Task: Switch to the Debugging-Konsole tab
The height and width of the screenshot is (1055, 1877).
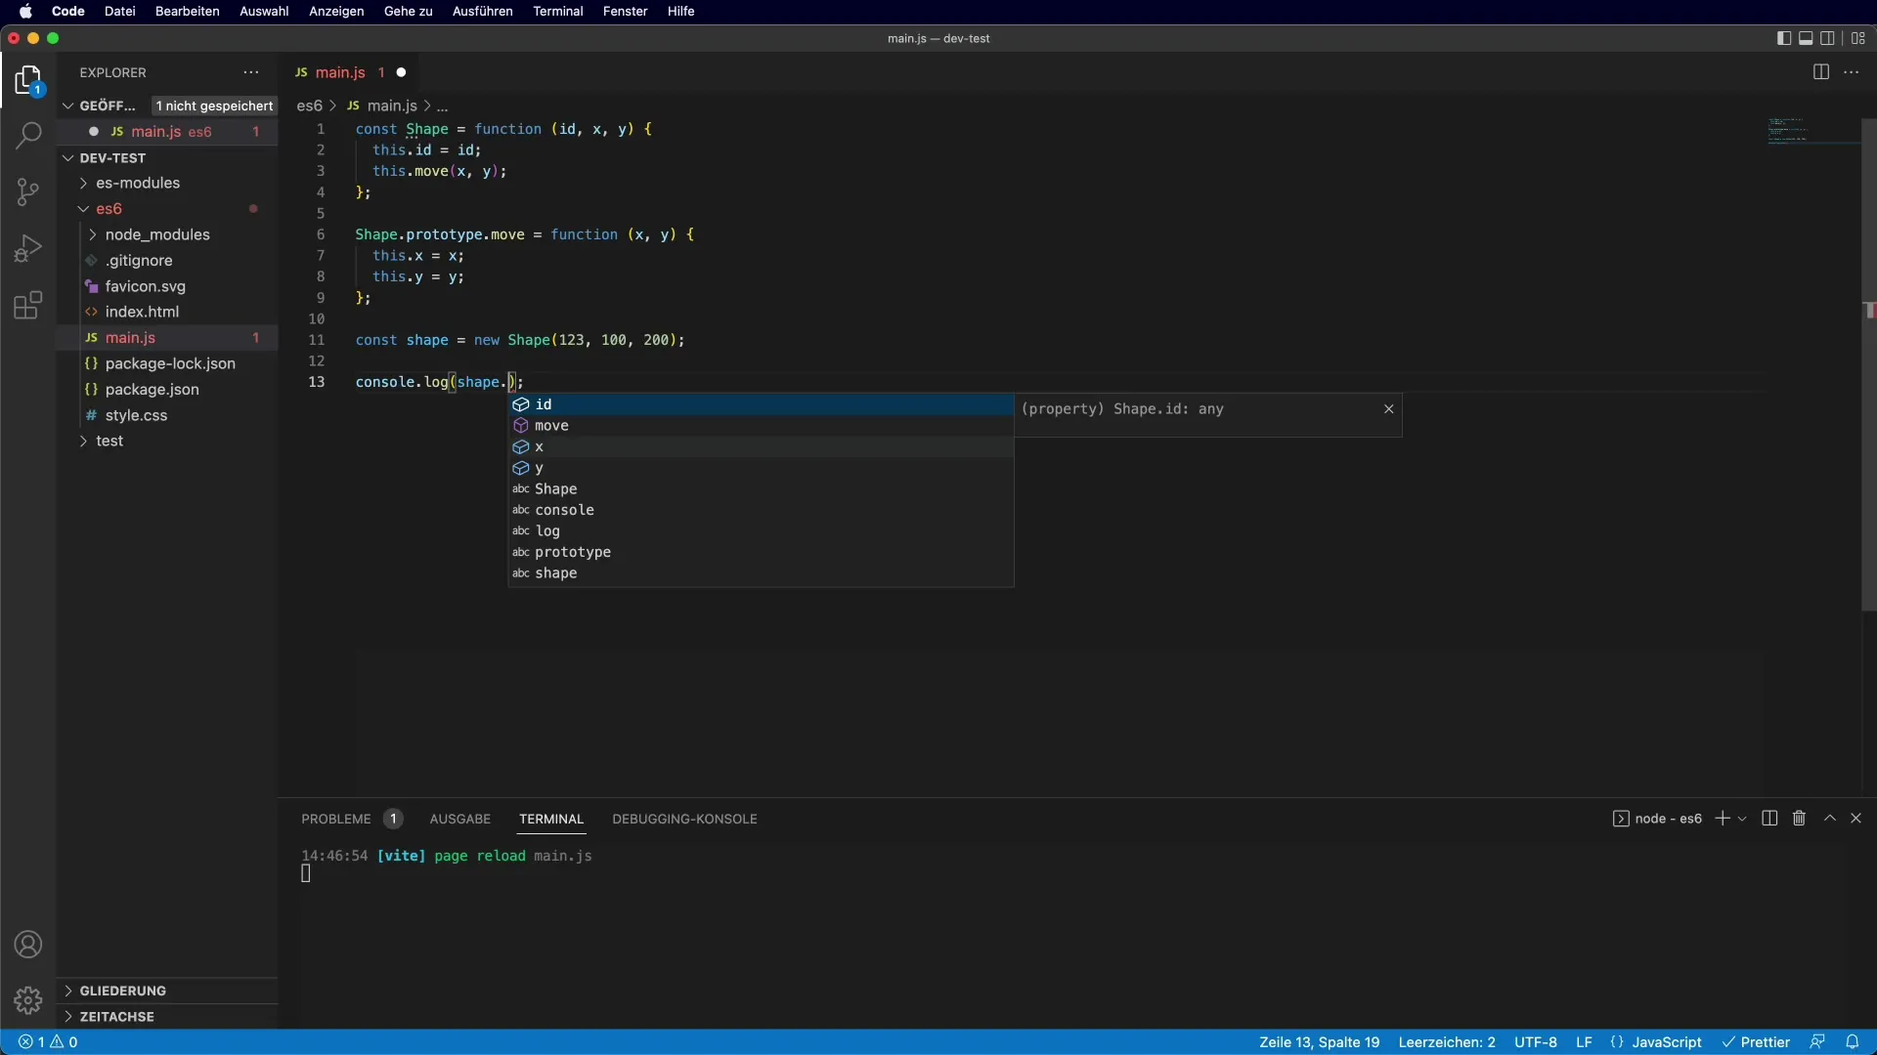Action: tap(684, 819)
